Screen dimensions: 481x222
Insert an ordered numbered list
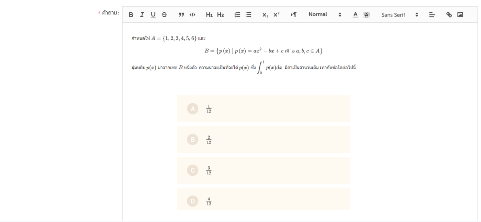[237, 15]
